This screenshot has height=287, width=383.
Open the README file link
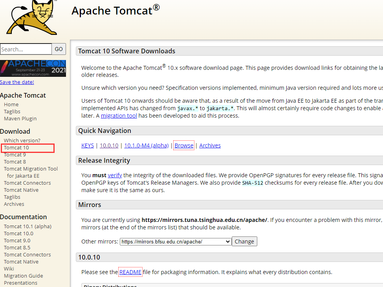(x=130, y=272)
